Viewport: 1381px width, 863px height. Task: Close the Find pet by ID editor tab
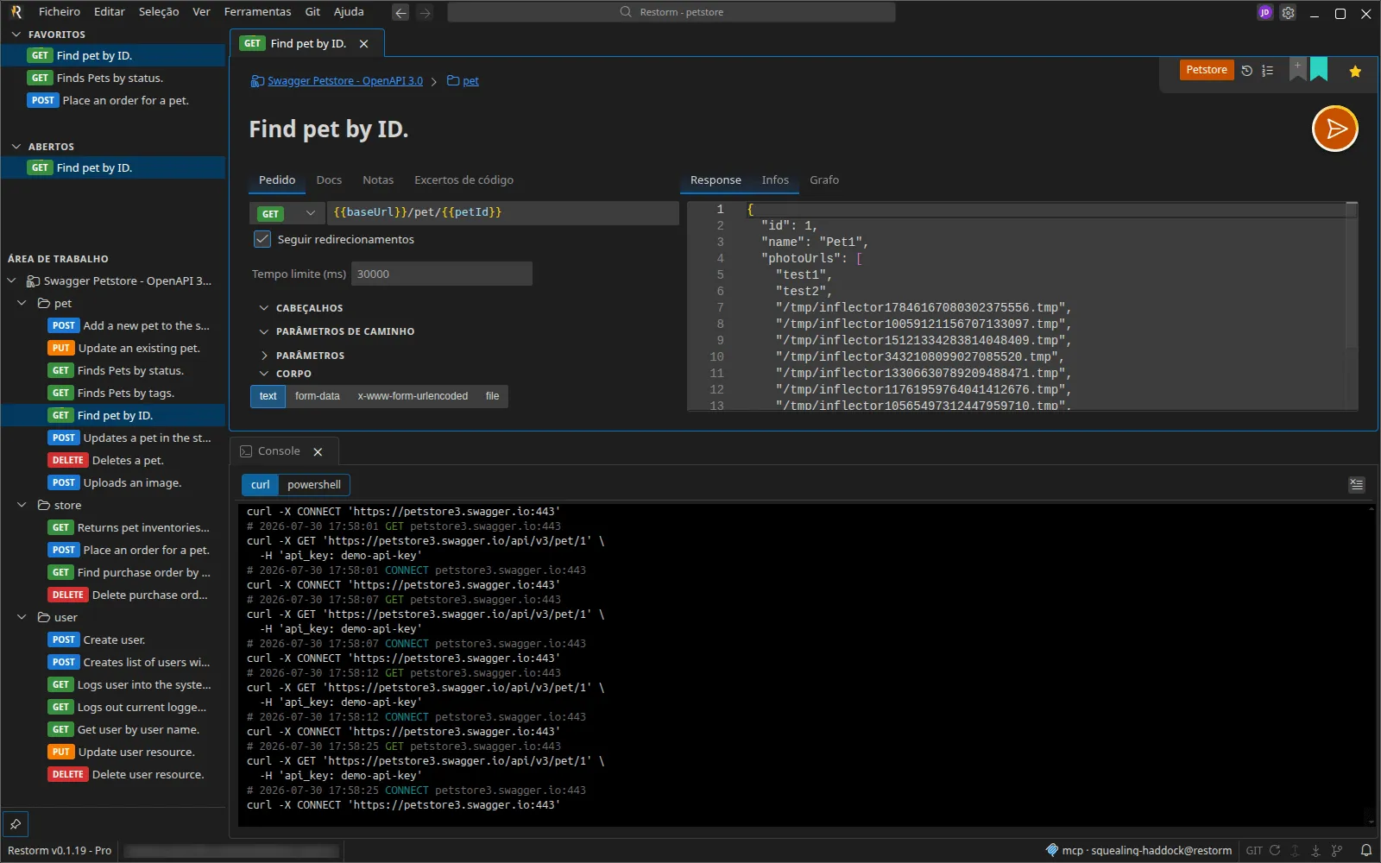(363, 44)
